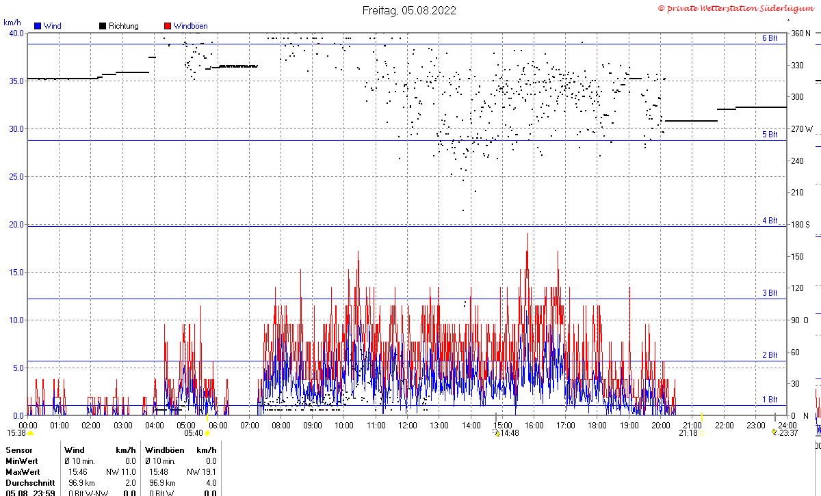Viewport: 821px width, 496px height.
Task: Click the blue Wind legend square
Action: (38, 26)
